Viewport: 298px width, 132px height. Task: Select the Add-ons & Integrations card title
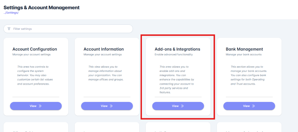coord(177,49)
